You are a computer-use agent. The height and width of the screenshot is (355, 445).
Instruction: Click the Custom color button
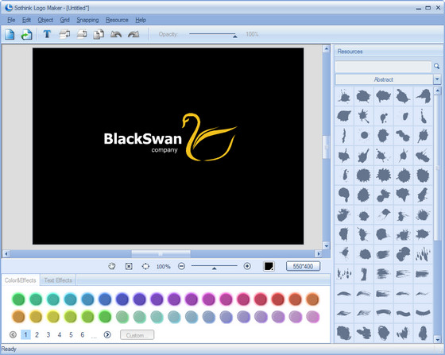137,335
